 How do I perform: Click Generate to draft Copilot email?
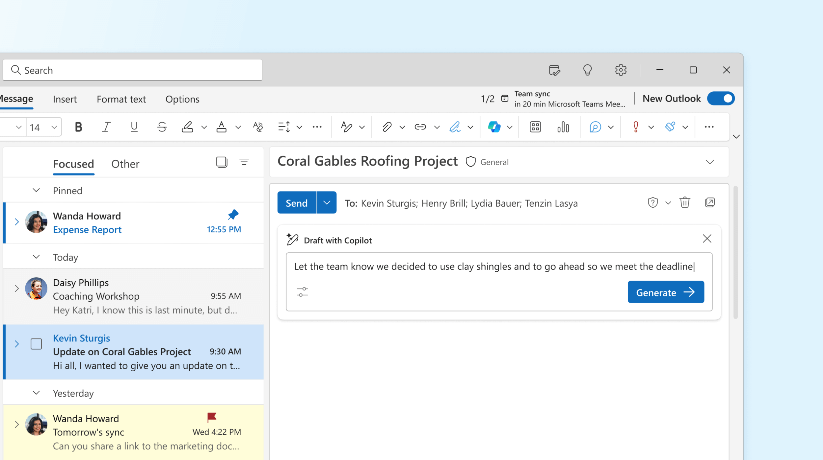pyautogui.click(x=666, y=292)
